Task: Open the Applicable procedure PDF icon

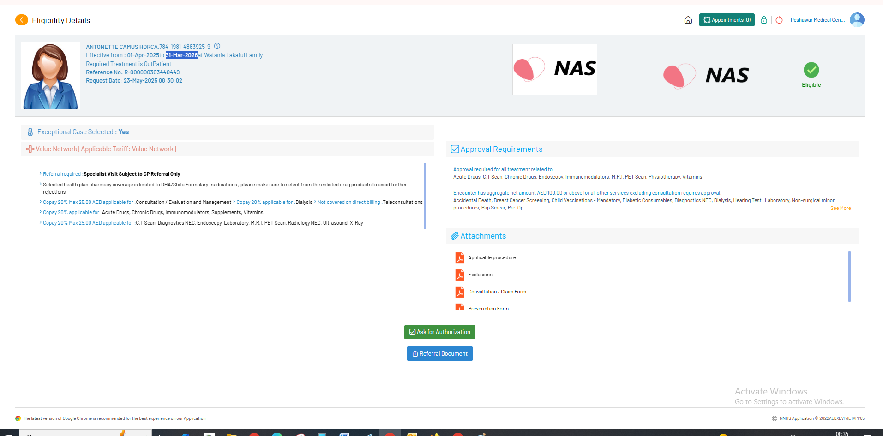Action: [459, 257]
